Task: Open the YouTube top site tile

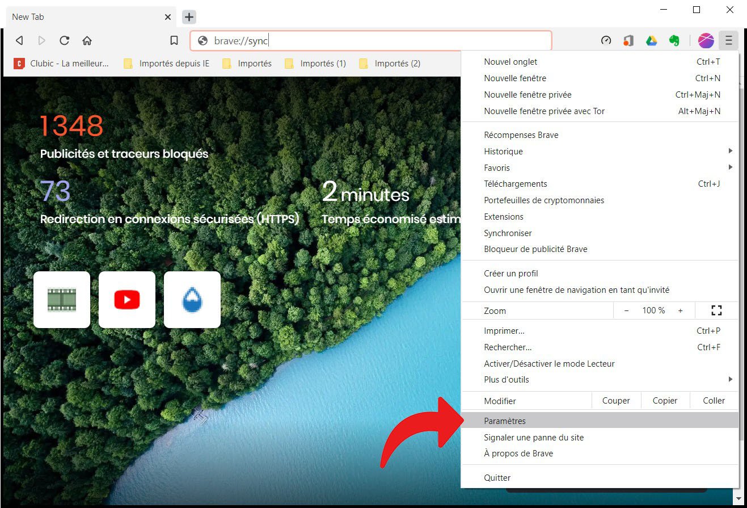Action: (127, 299)
